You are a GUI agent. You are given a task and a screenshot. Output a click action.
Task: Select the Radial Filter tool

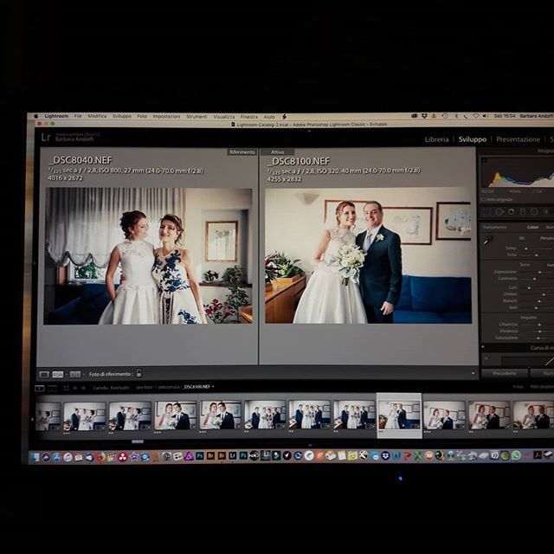click(534, 211)
